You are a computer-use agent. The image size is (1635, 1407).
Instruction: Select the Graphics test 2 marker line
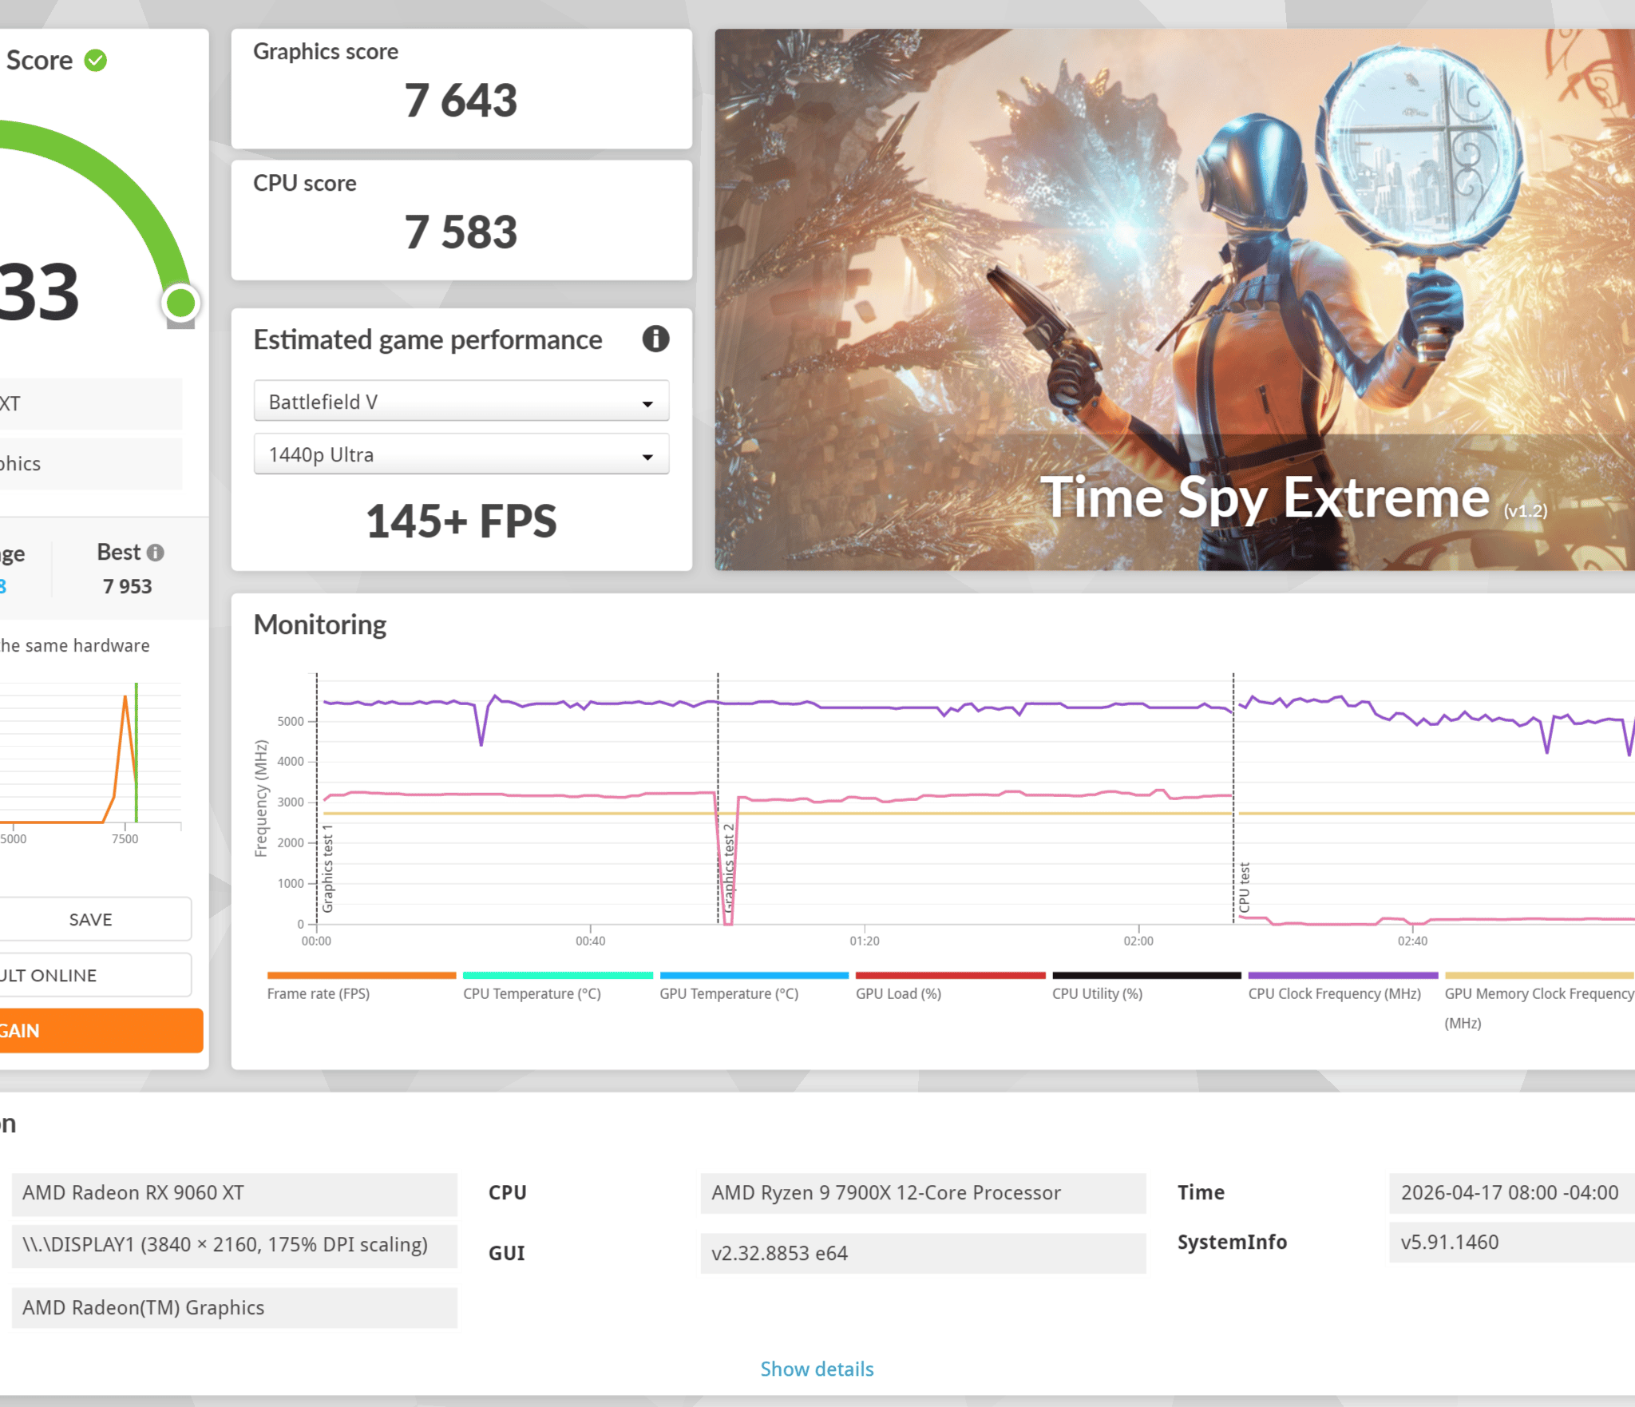(718, 799)
